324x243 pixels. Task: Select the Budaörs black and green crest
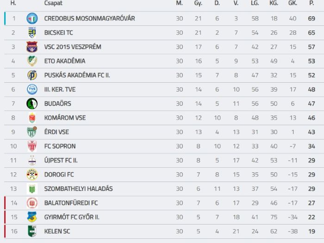tap(32, 103)
